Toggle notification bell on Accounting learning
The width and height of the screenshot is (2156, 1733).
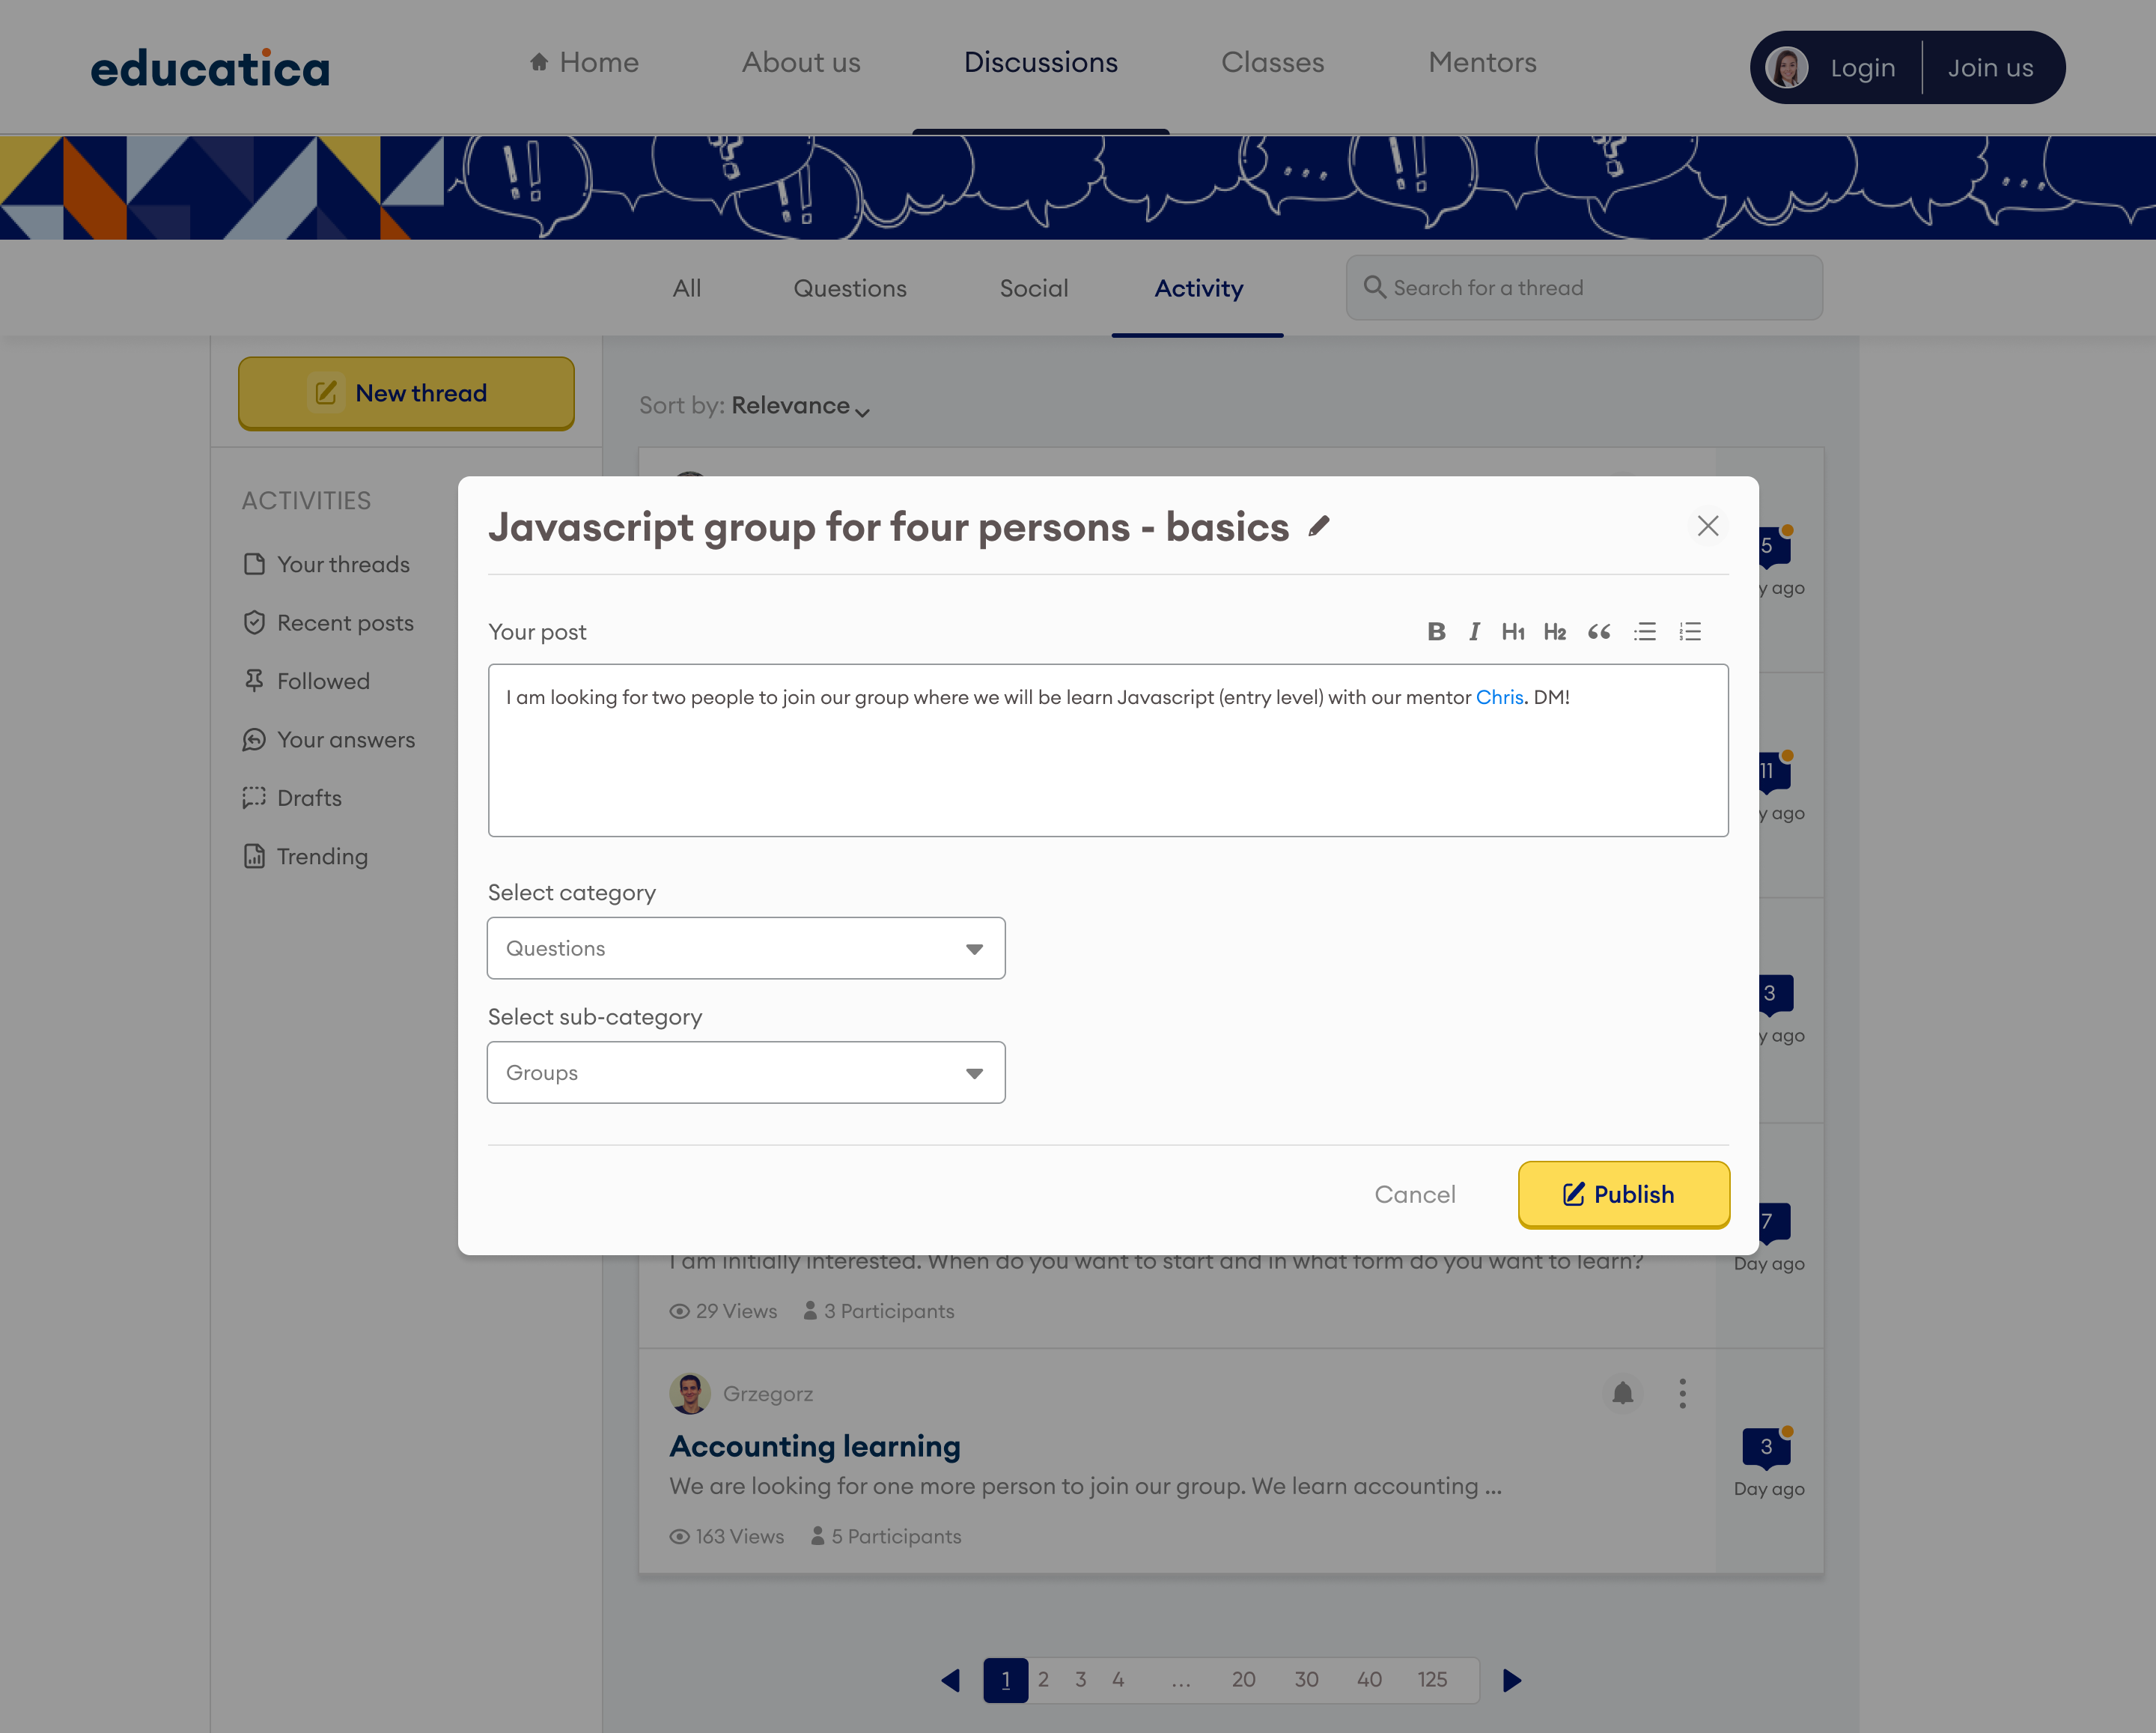point(1622,1393)
